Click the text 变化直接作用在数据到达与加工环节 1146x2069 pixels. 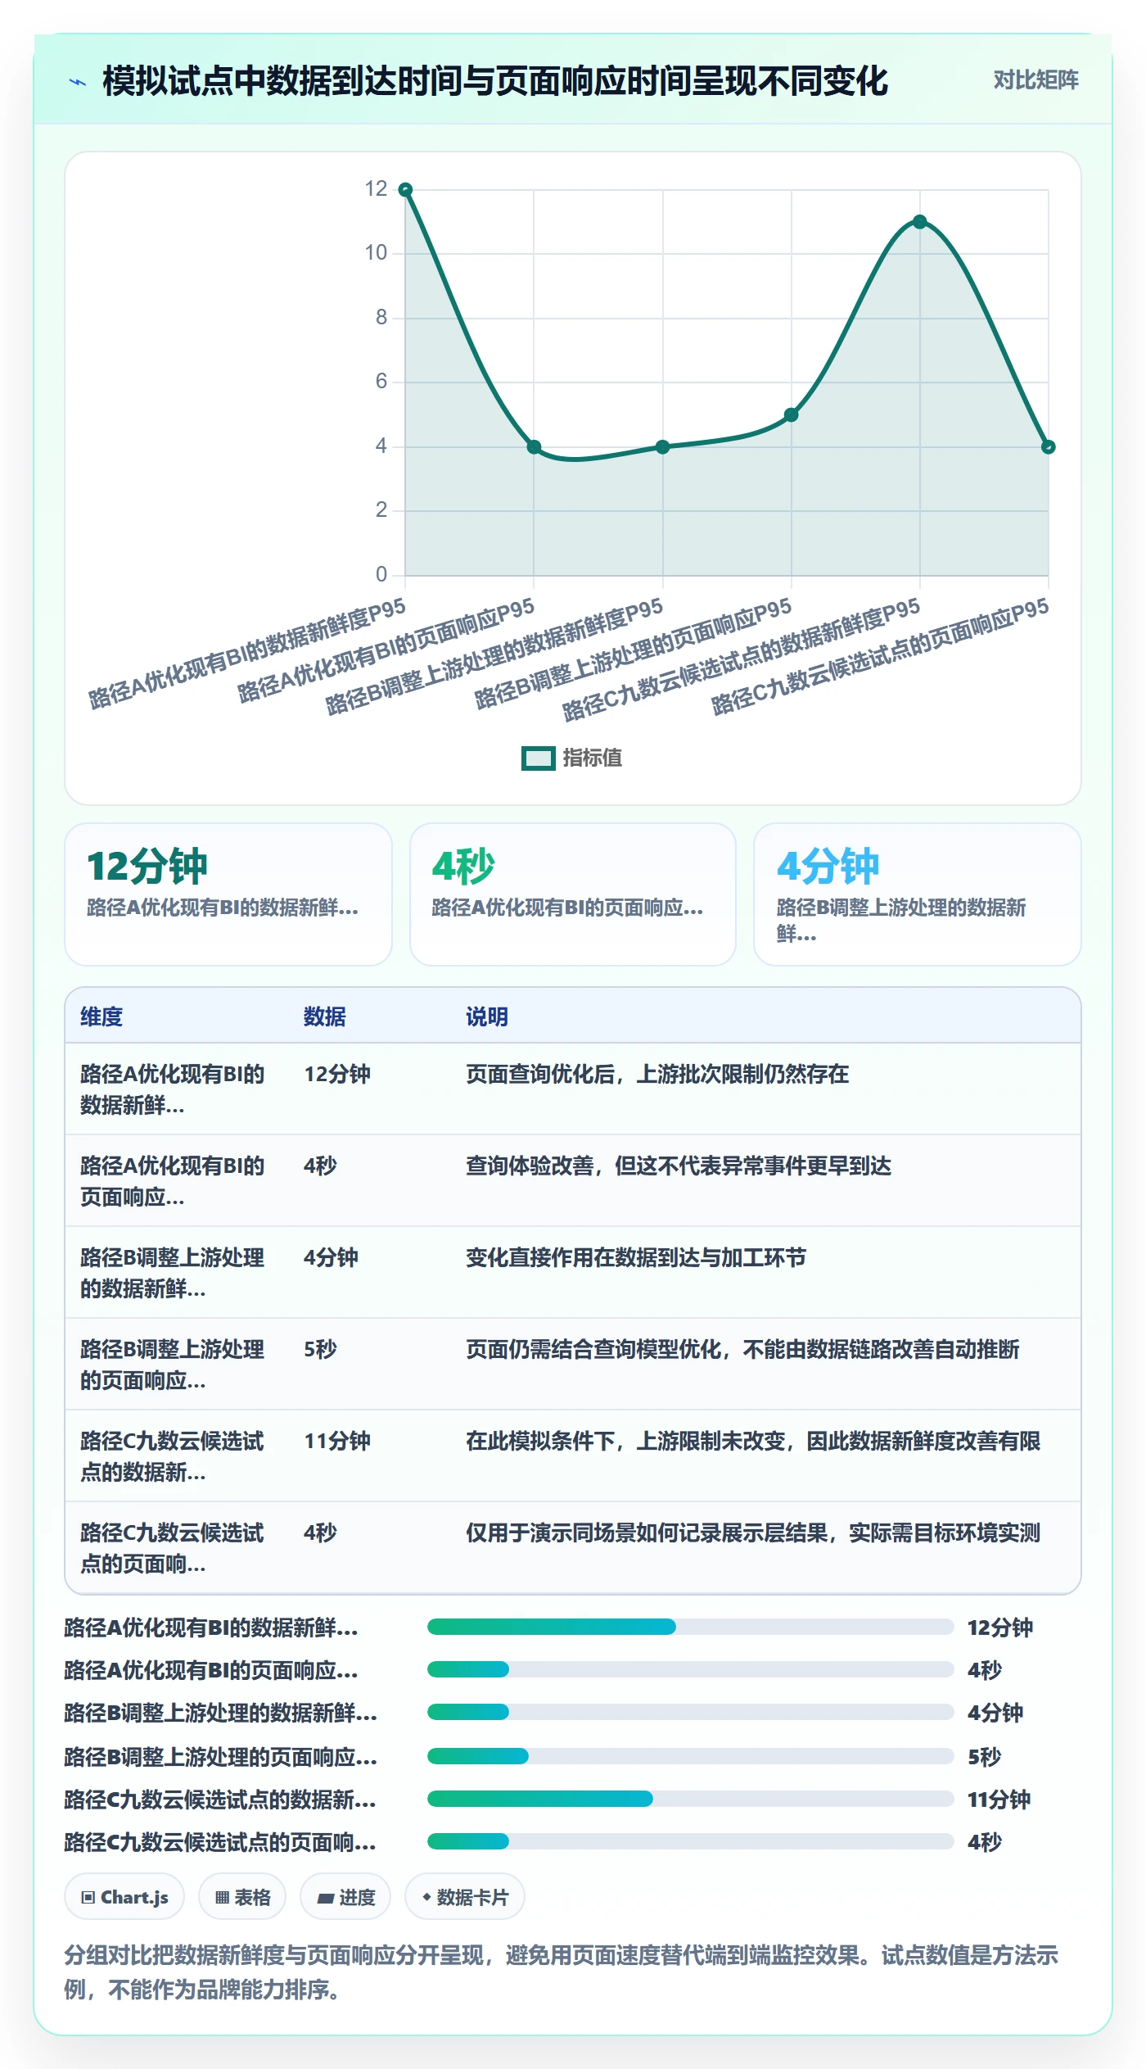tap(636, 1257)
